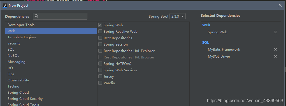Image resolution: width=286 pixels, height=106 pixels.
Task: Click the IntelliJ logo in title bar
Action: point(5,6)
